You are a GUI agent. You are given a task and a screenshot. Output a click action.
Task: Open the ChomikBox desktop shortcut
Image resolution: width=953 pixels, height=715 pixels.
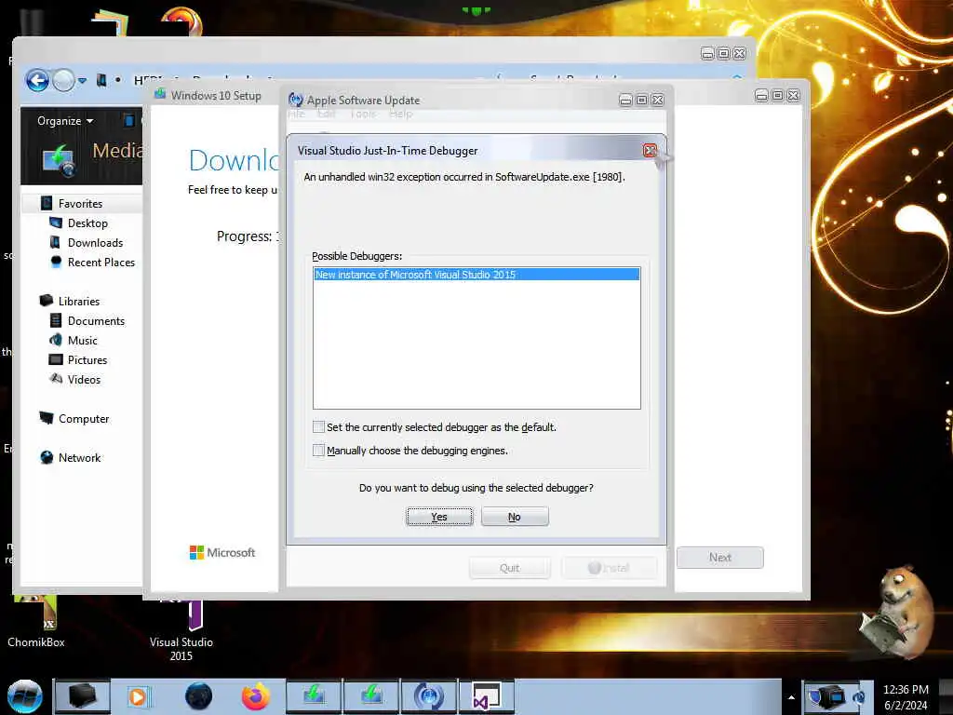pos(36,623)
